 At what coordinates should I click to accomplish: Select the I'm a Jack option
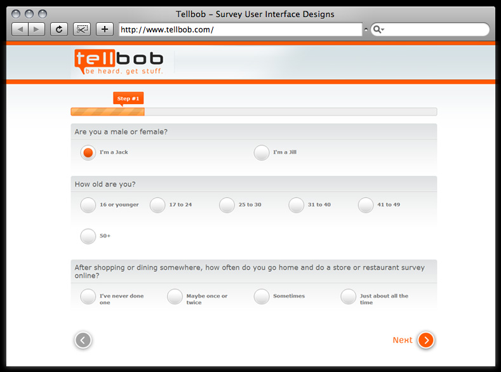[88, 152]
